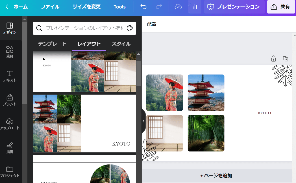Check the cloud save status icon
This screenshot has width=296, height=183.
coord(178,7)
